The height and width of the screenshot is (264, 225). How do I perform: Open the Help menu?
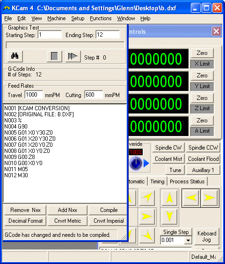pyautogui.click(x=145, y=18)
